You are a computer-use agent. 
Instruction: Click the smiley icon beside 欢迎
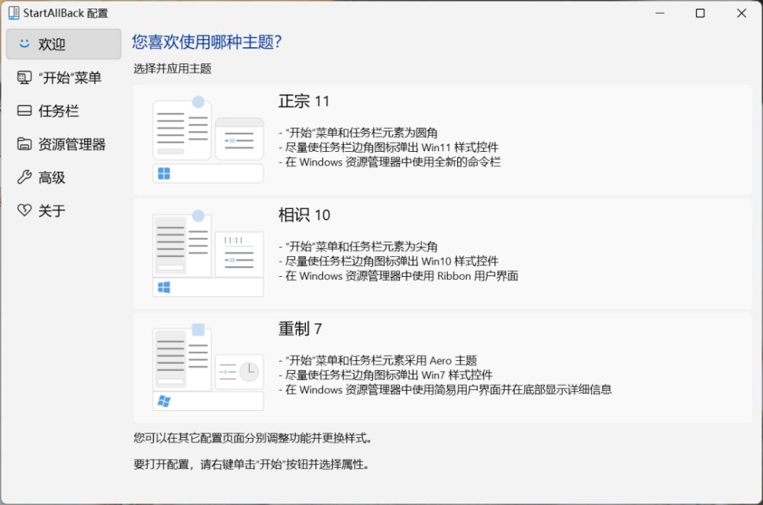(24, 43)
